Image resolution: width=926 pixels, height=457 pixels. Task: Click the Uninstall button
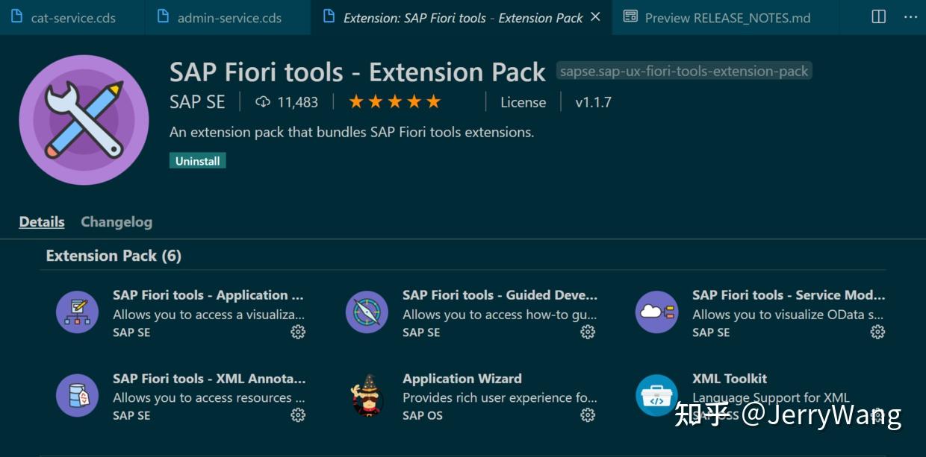pos(197,161)
